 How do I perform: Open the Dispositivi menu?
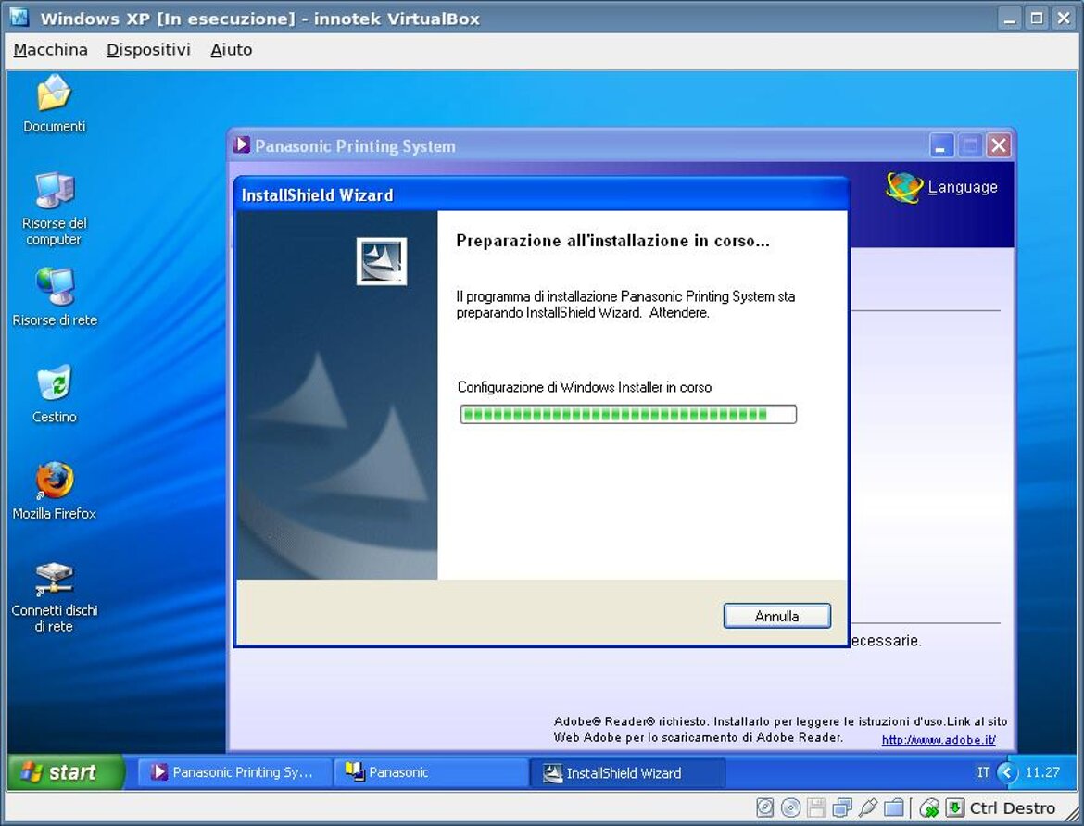[148, 50]
